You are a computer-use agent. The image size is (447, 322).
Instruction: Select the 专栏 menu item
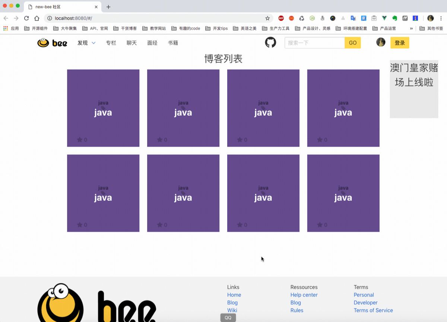(x=111, y=43)
